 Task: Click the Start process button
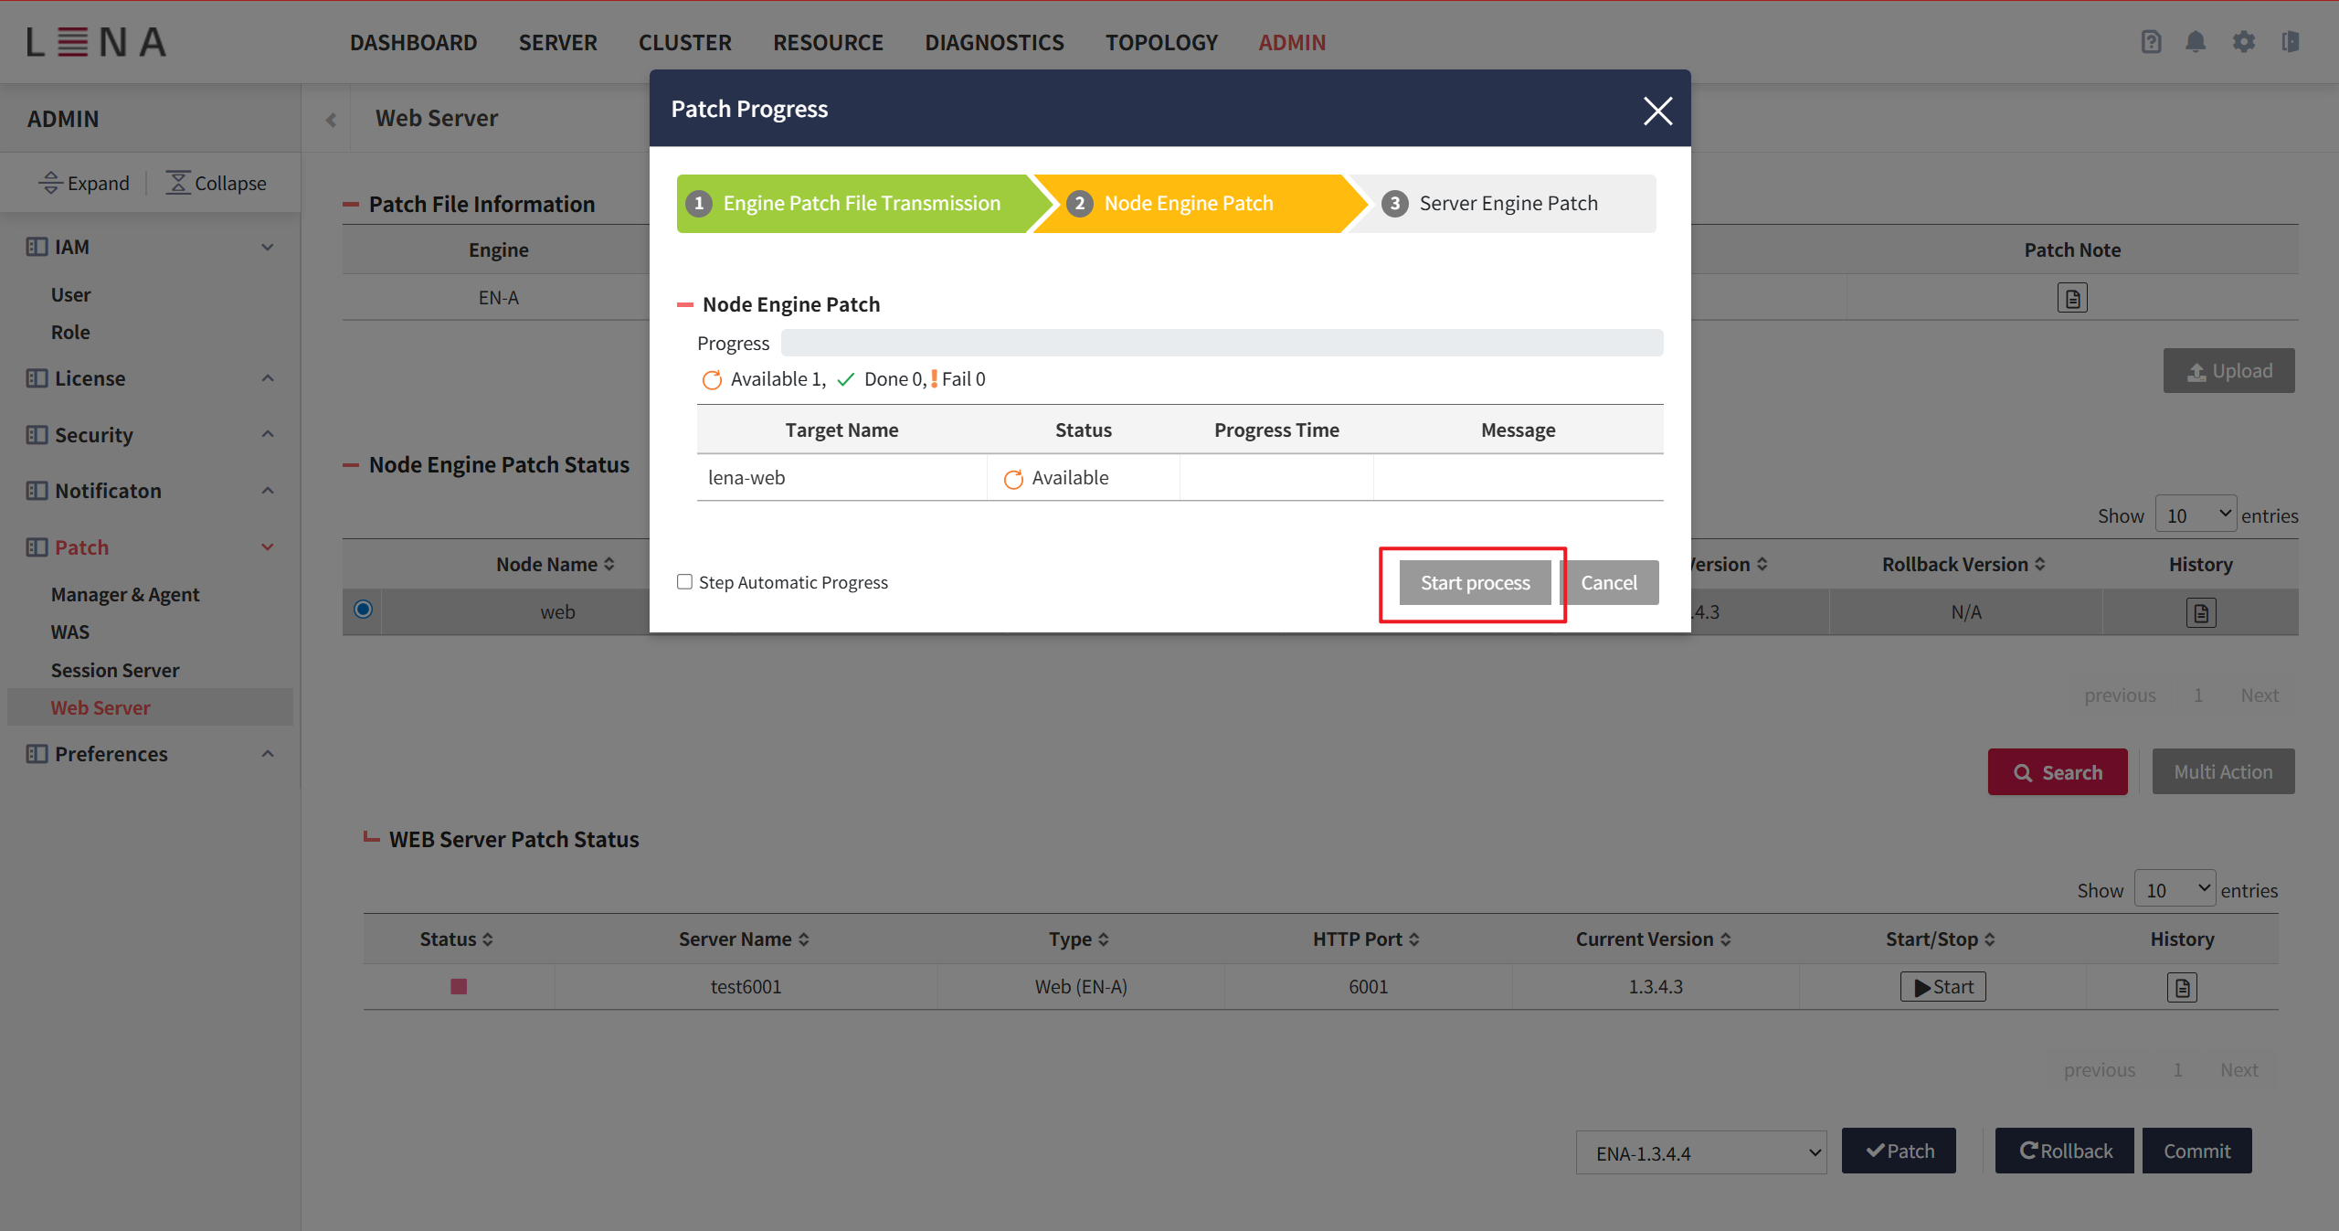click(x=1475, y=583)
